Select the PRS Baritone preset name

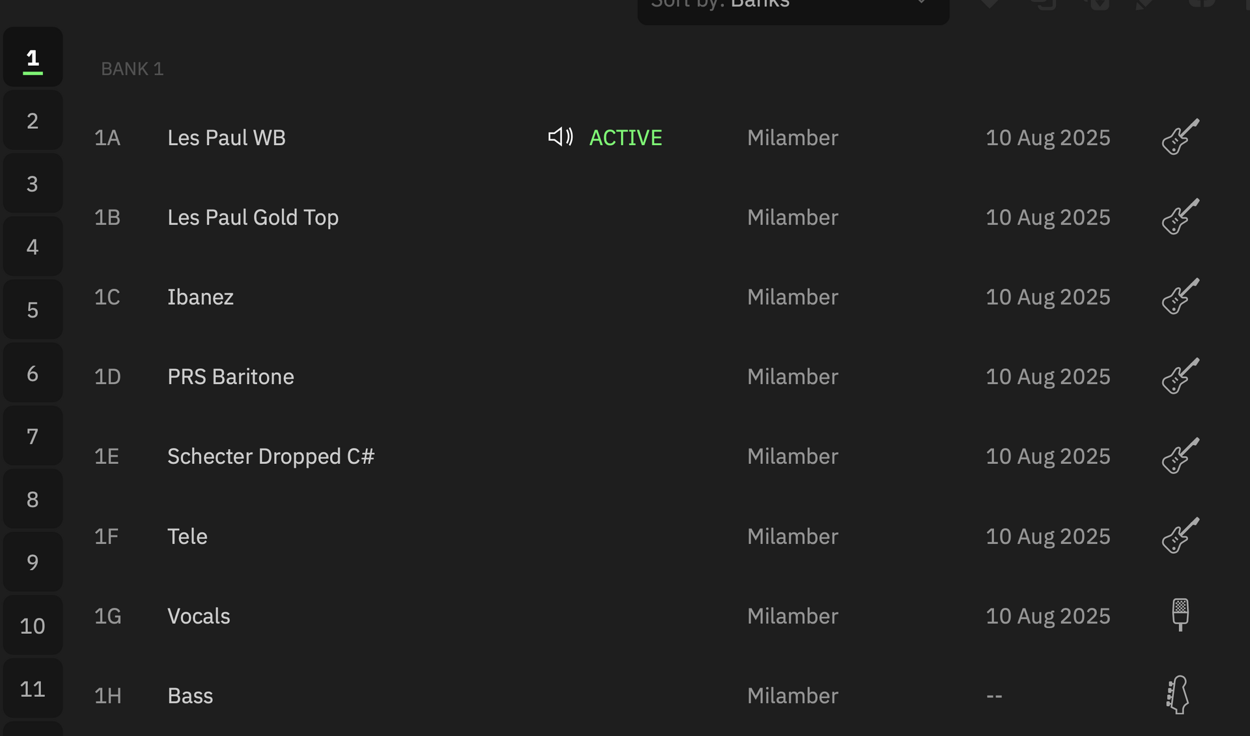point(230,377)
